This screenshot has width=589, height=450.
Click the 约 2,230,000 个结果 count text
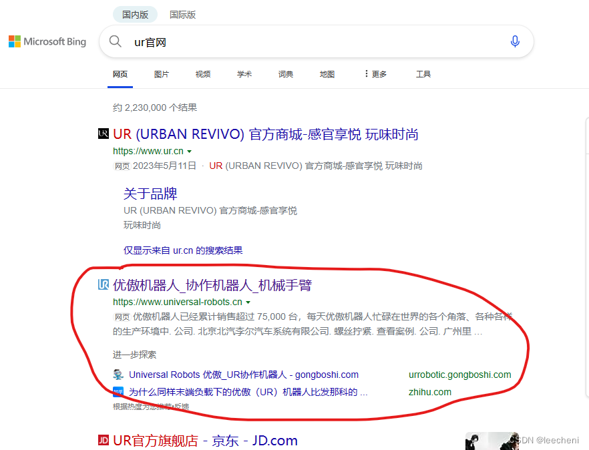(155, 107)
